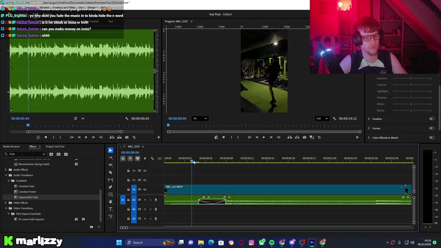Select the Rectangle tool
Viewport: 441px width, 248px height.
click(110, 194)
